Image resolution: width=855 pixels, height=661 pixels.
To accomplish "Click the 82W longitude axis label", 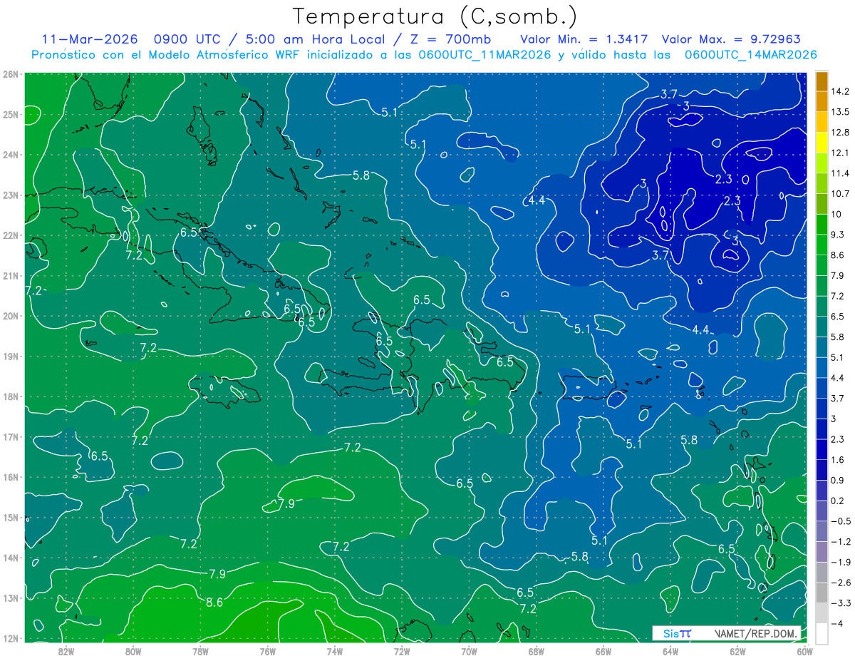I will tap(66, 651).
